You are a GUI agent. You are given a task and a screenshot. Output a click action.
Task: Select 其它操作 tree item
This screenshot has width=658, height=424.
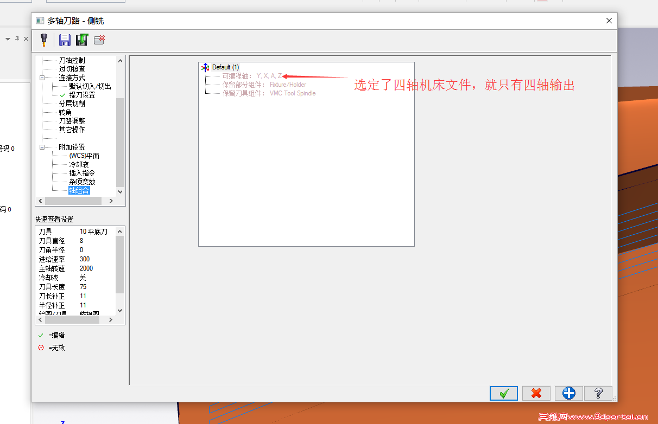(x=72, y=130)
